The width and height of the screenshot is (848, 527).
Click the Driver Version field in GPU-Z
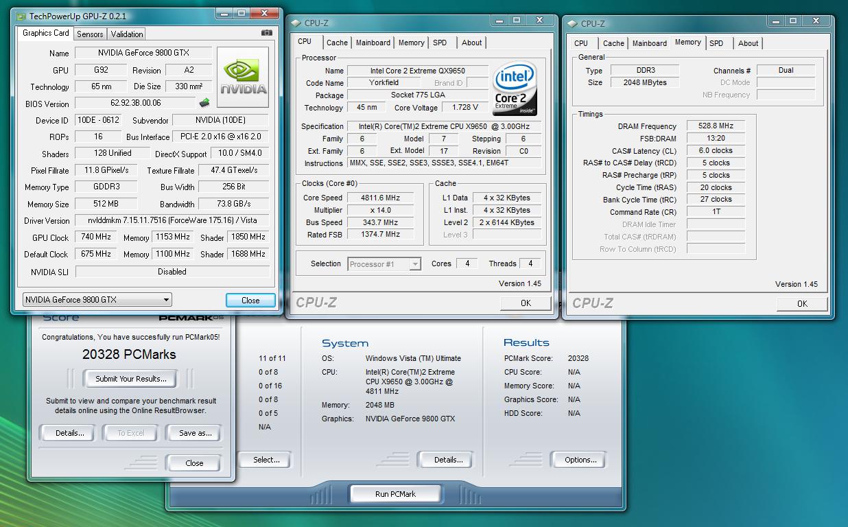(x=172, y=221)
